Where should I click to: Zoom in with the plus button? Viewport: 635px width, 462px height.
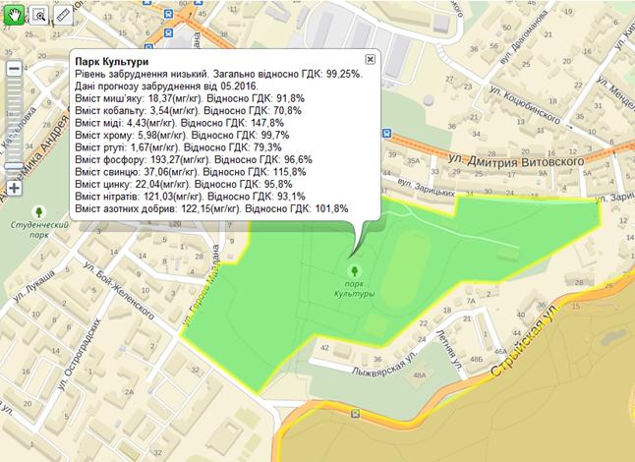pos(14,188)
